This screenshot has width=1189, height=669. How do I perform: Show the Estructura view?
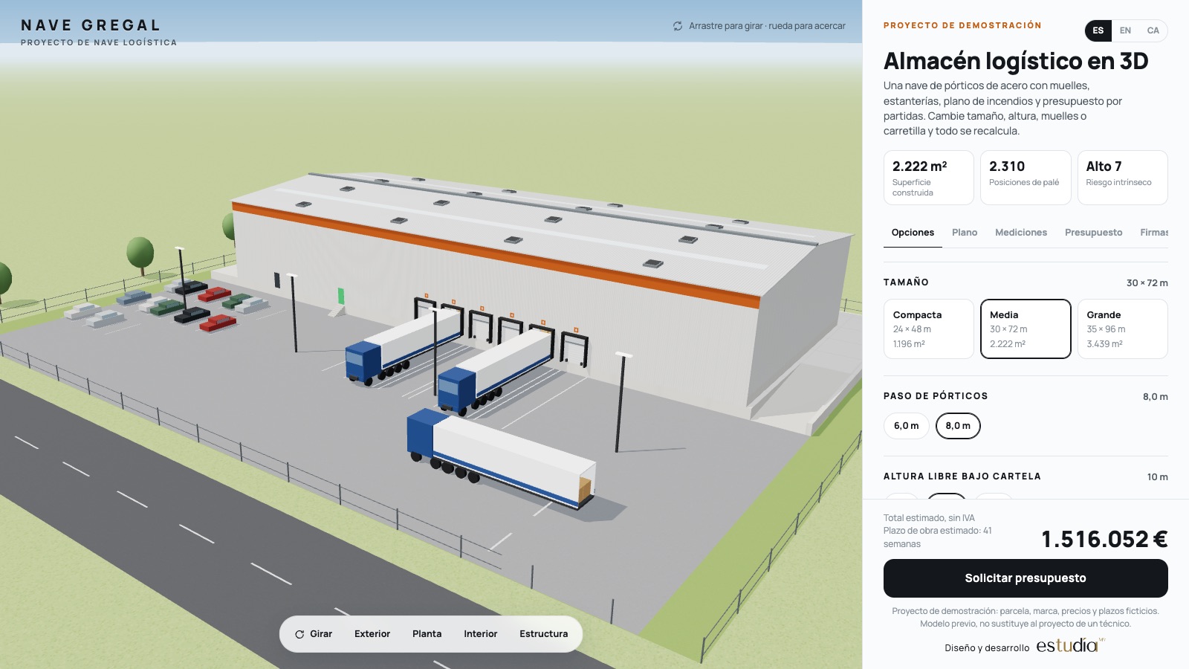point(543,634)
